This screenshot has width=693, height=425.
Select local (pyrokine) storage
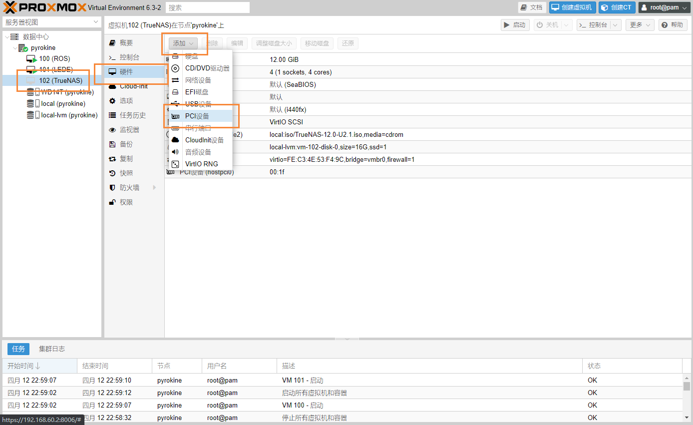pos(63,104)
